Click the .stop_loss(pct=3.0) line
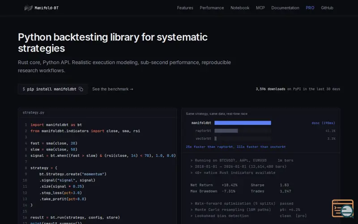Viewport: 358px width, 224px height. [x=60, y=193]
